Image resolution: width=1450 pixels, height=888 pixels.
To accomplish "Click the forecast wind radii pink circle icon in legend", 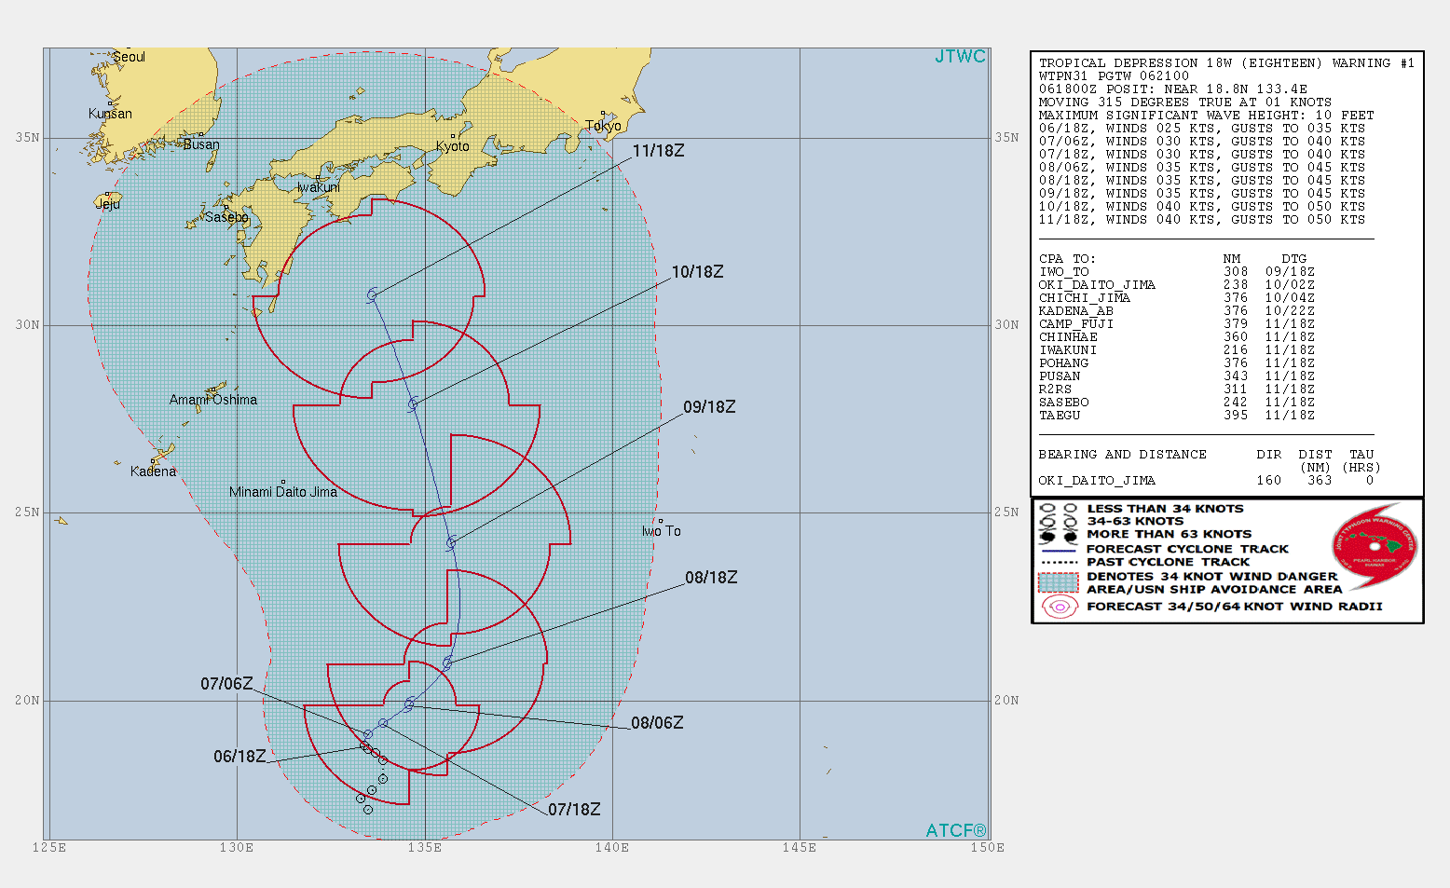I will point(1060,608).
